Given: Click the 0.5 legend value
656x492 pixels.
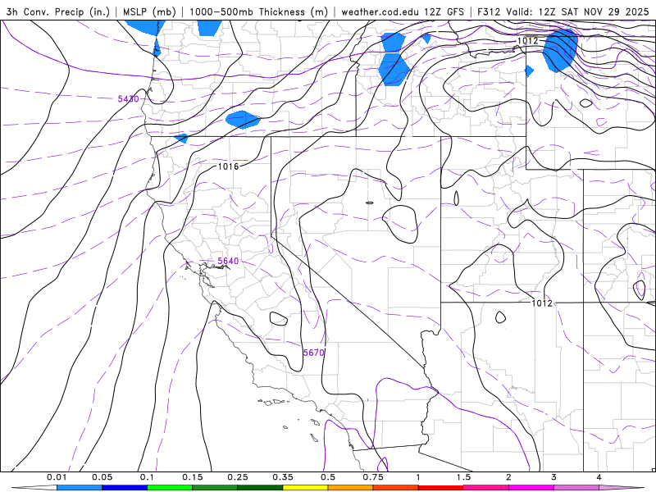Looking at the screenshot, I should [x=328, y=477].
